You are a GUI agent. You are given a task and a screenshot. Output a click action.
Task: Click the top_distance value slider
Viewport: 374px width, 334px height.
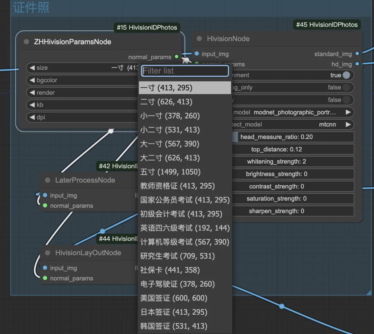tap(293, 149)
